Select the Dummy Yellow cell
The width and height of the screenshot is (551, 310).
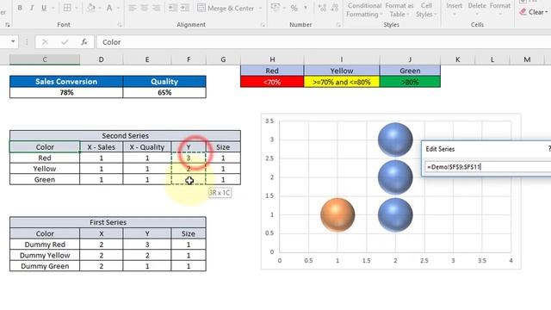45,255
